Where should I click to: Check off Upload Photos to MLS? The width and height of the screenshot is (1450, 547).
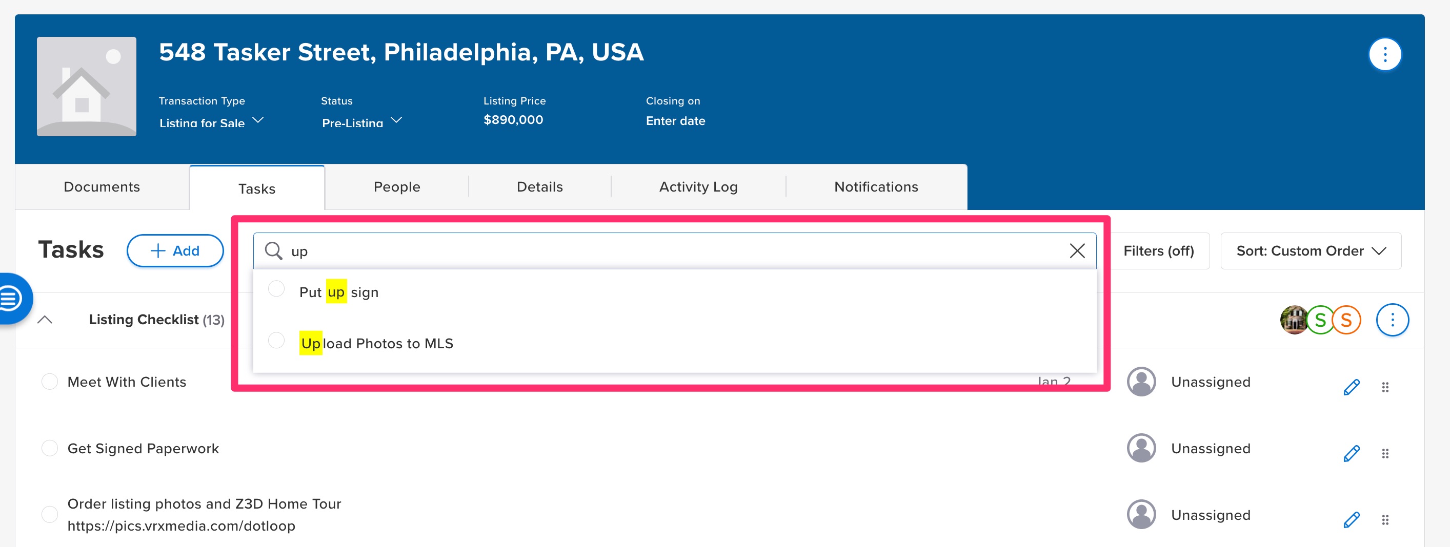coord(276,341)
